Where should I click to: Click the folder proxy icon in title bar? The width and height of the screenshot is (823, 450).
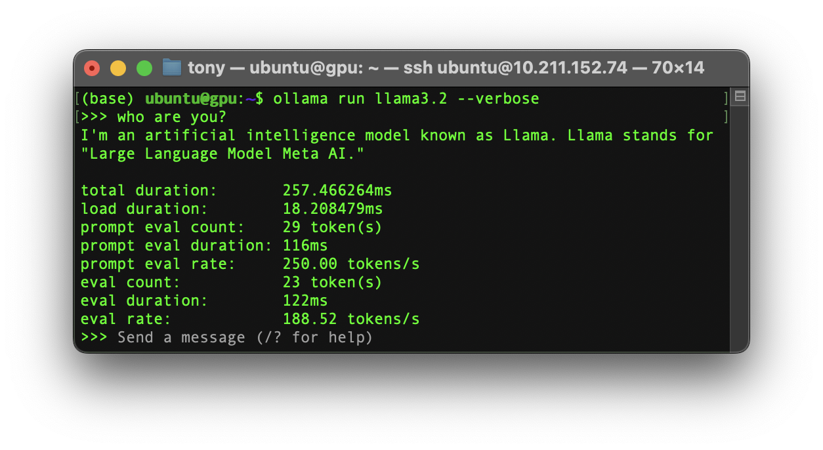[172, 68]
